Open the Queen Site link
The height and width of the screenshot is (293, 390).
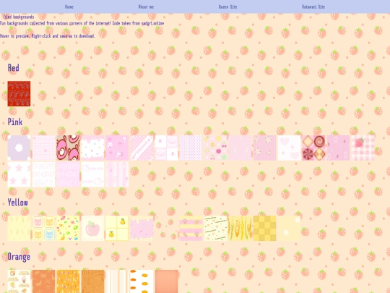tap(227, 7)
